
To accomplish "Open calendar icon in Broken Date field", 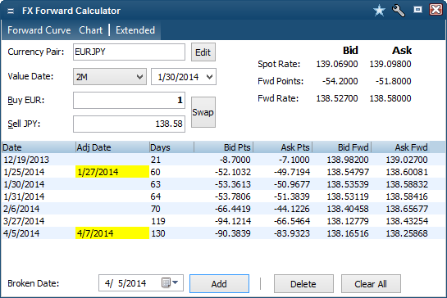I will click(166, 282).
